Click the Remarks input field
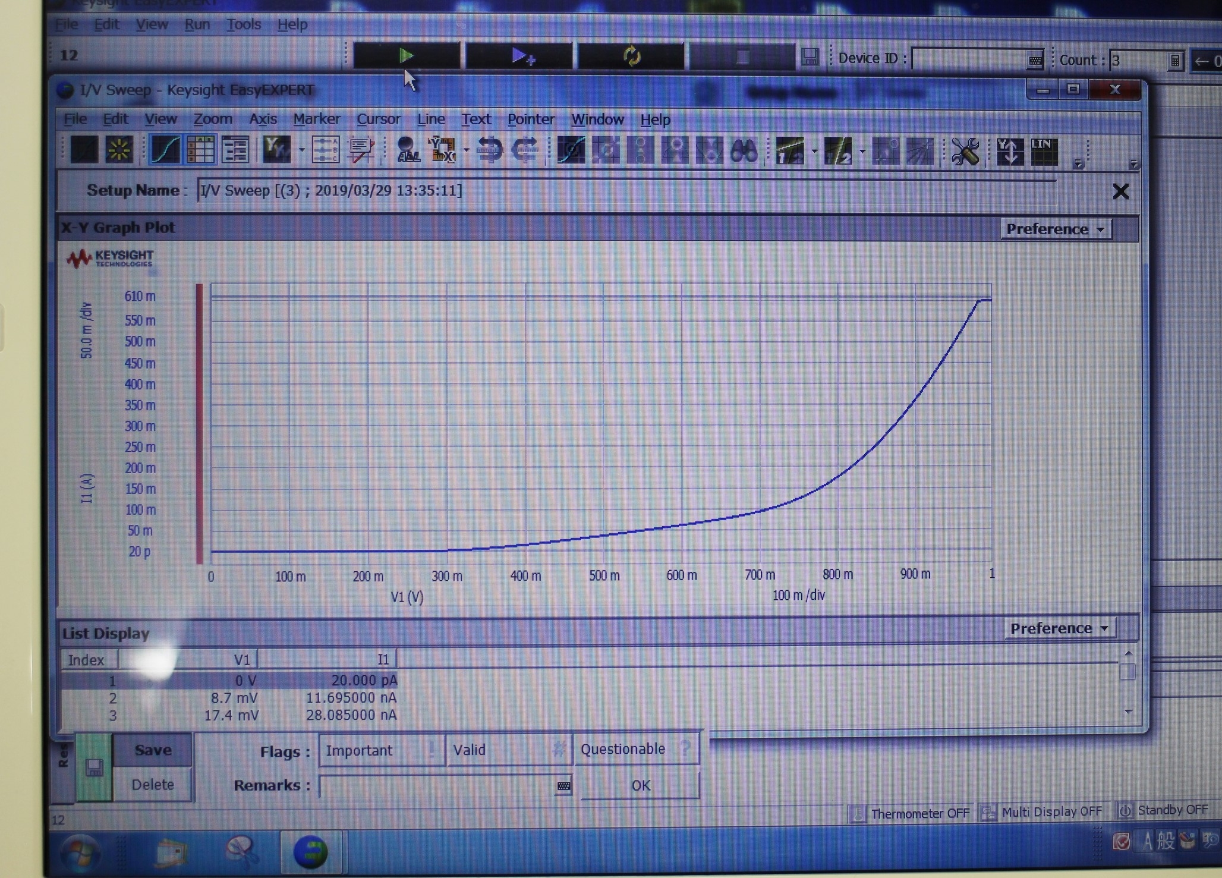The image size is (1222, 878). (437, 786)
